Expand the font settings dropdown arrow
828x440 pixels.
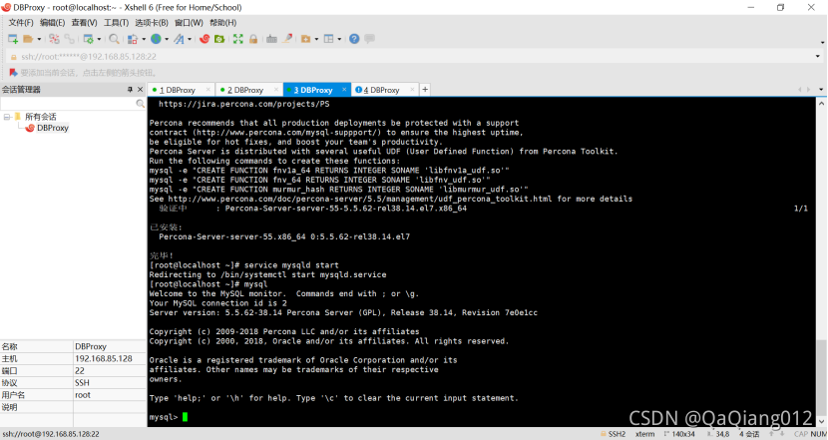pos(190,39)
